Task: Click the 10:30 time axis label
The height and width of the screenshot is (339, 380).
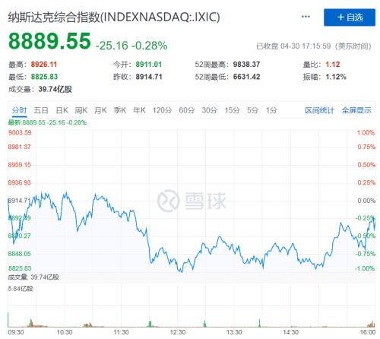Action: [x=65, y=332]
